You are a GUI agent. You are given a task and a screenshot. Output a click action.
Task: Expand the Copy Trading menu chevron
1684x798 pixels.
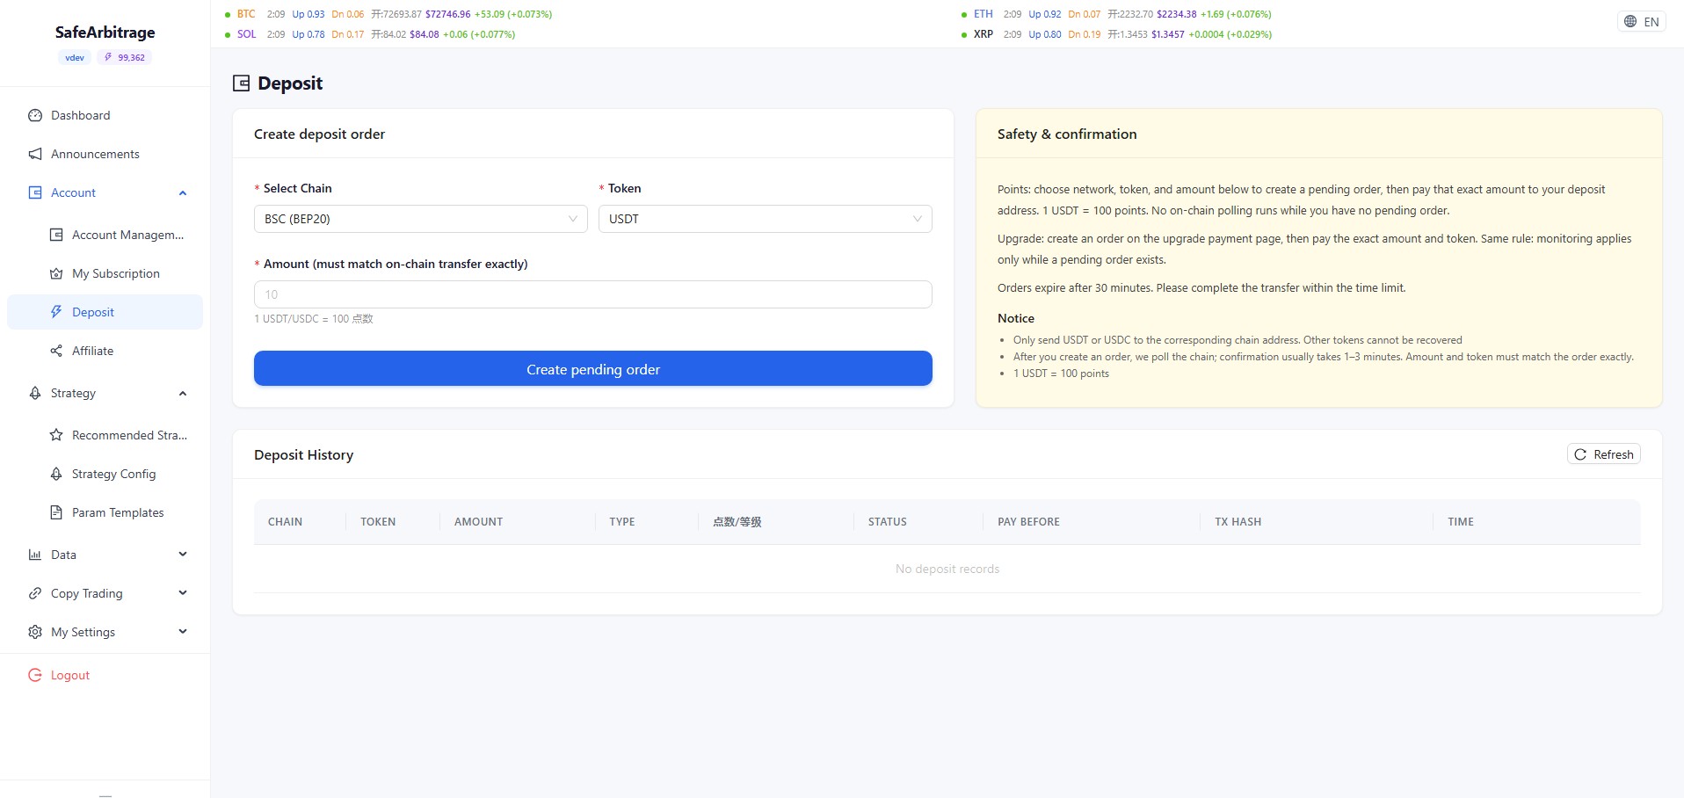tap(183, 593)
